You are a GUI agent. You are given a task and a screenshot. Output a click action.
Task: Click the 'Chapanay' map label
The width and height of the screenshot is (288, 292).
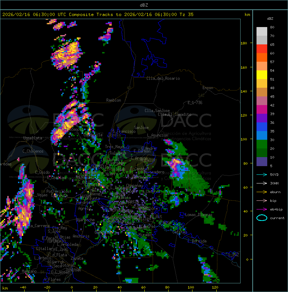[134, 186]
